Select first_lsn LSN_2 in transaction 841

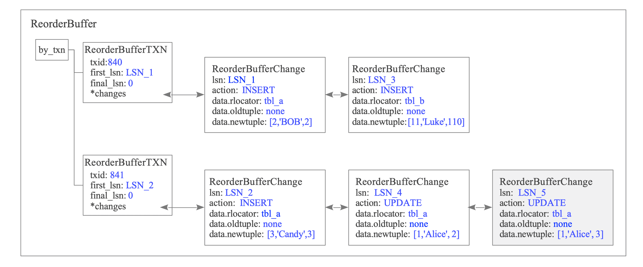coord(139,185)
